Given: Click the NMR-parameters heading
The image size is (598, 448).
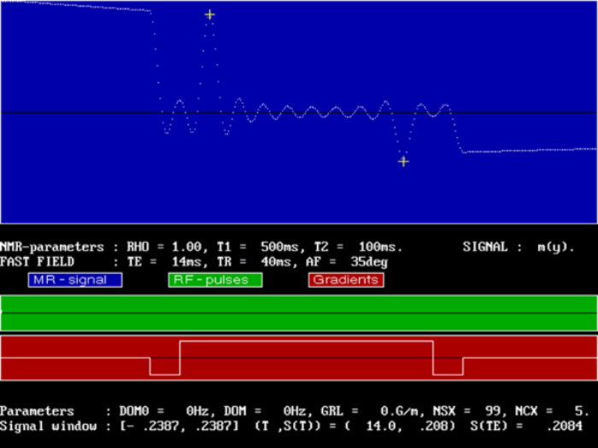Looking at the screenshot, I should point(52,247).
